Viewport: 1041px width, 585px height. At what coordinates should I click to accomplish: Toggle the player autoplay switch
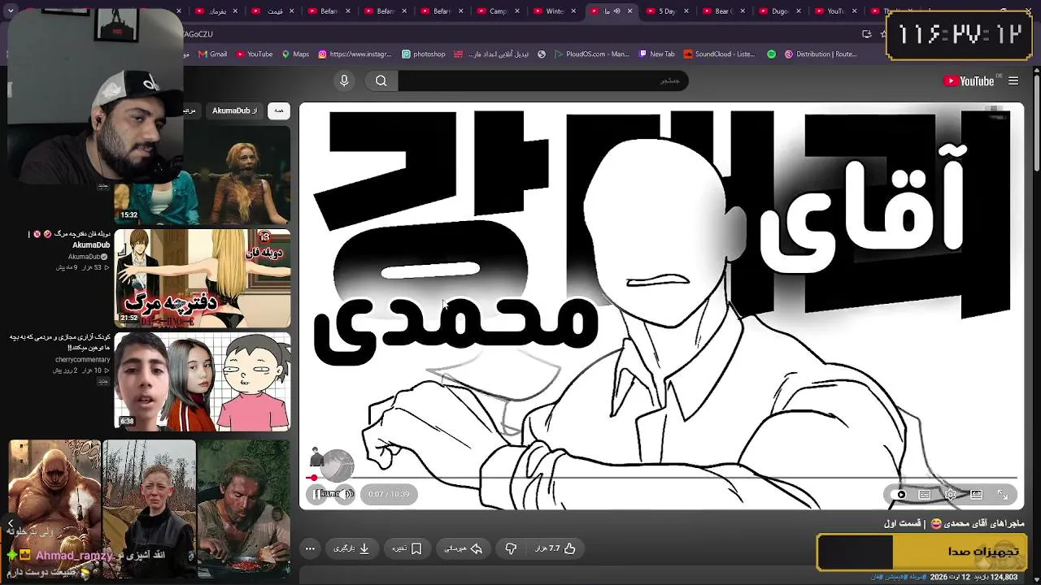pos(900,494)
